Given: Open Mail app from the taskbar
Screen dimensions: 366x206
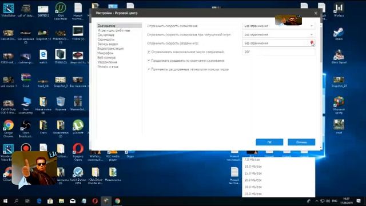Looking at the screenshot, I should pos(73,201).
